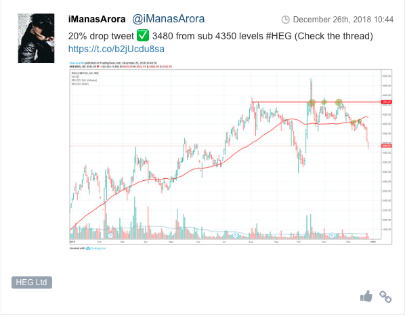Open the iManasArora display name

point(97,19)
